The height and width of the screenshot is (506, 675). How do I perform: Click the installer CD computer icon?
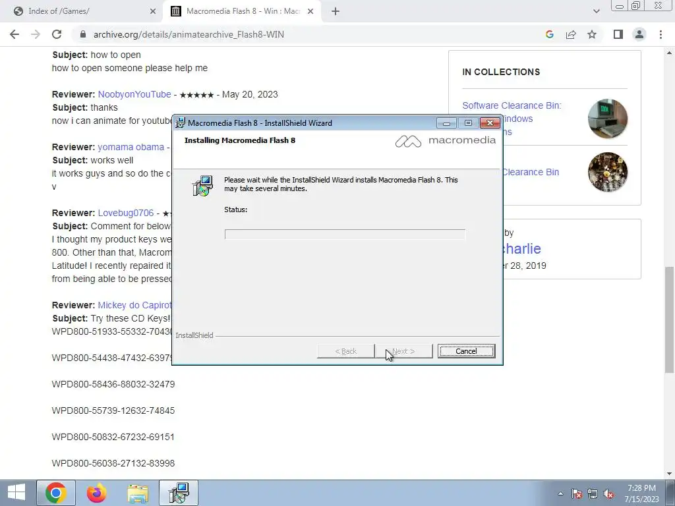tap(202, 186)
